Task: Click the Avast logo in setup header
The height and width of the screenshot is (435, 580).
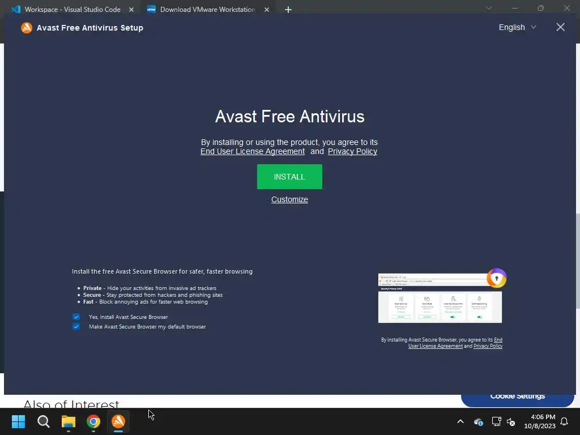Action: [27, 28]
